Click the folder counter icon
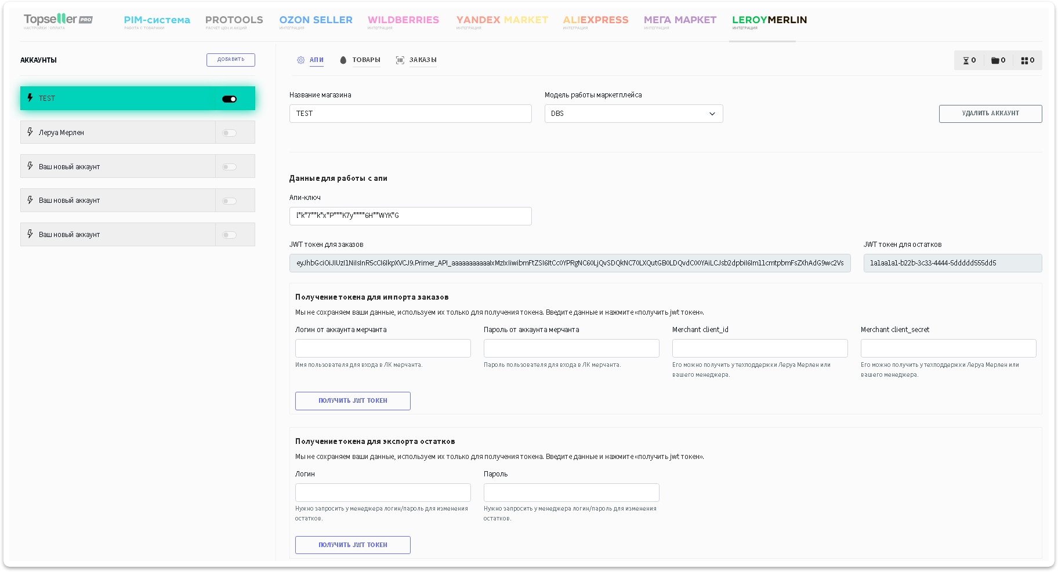1058x572 pixels. pos(995,60)
